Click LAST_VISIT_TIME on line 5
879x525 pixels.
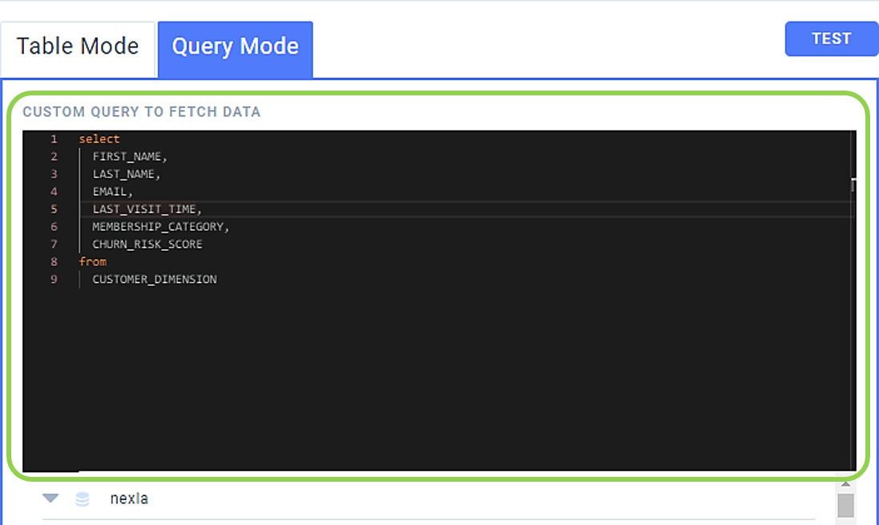click(x=145, y=208)
